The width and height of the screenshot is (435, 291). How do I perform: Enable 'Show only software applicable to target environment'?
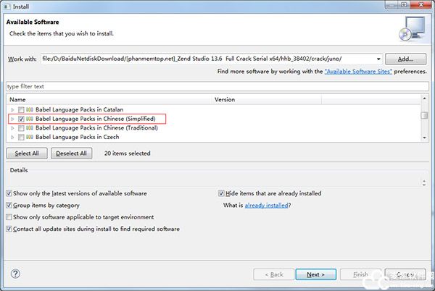tap(9, 217)
